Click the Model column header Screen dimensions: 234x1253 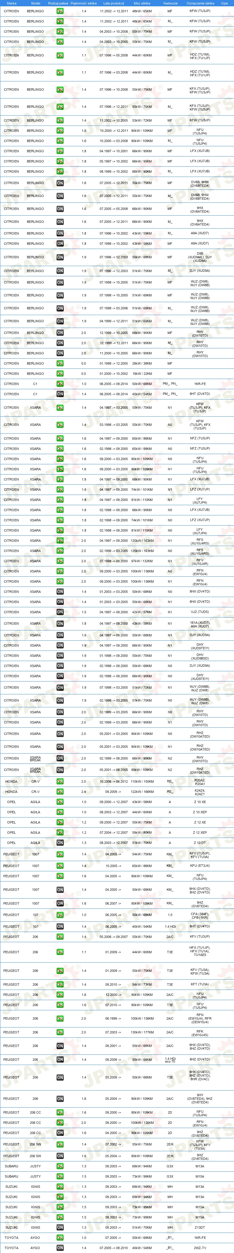coord(35,3)
